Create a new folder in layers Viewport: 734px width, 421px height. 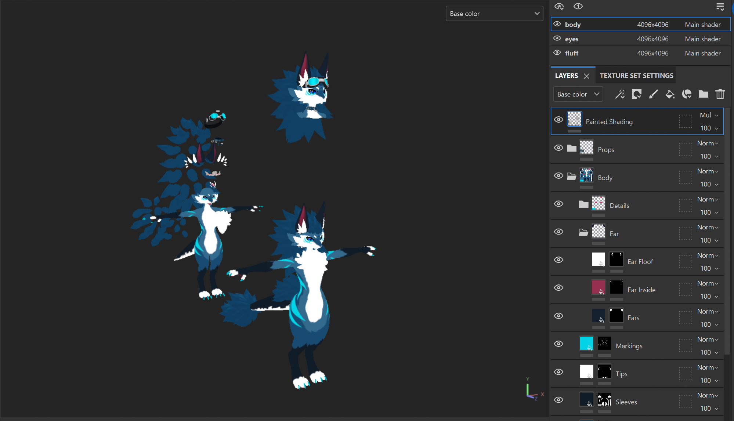click(703, 94)
